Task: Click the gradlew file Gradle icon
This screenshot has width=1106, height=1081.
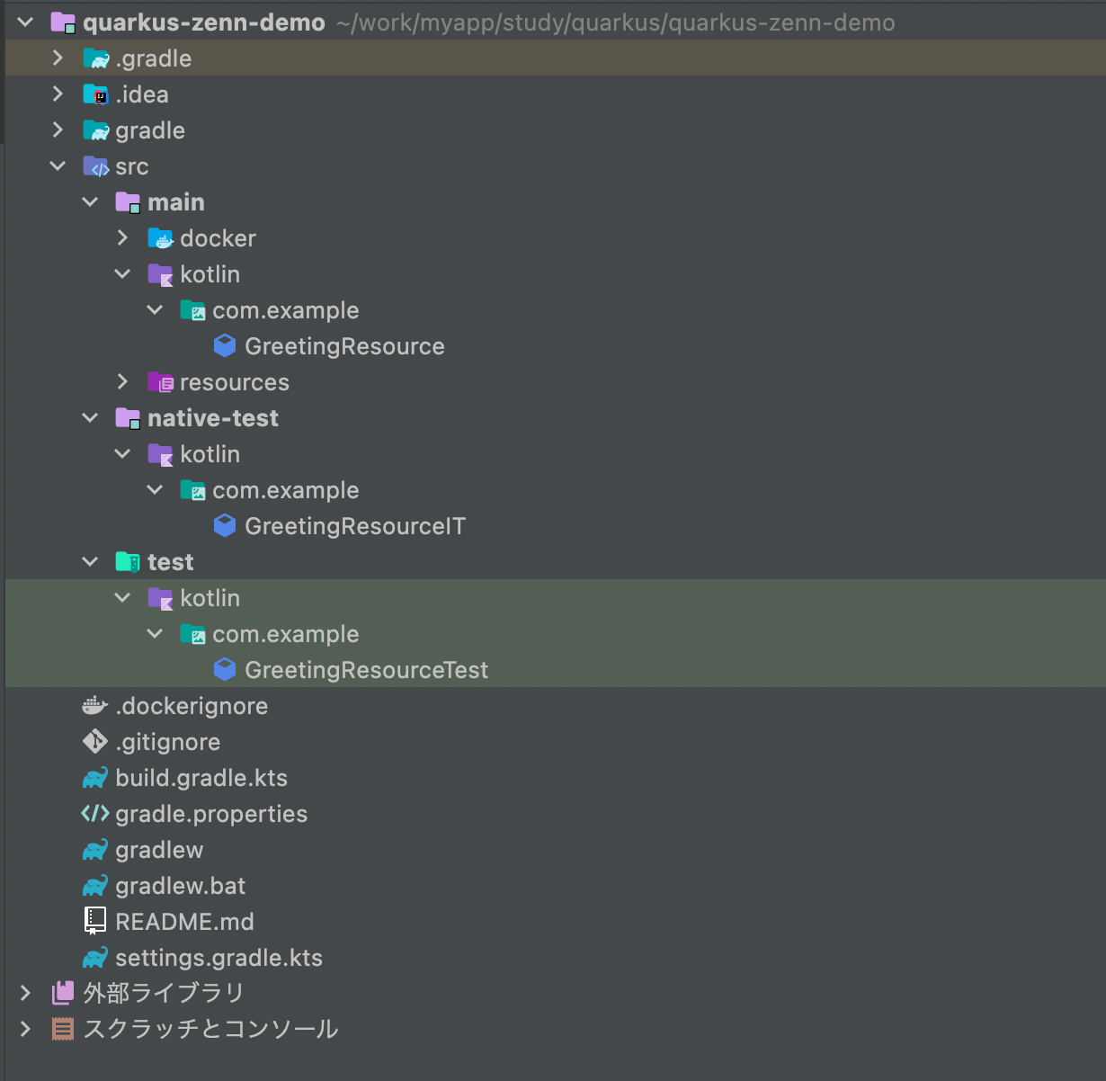Action: click(x=95, y=850)
